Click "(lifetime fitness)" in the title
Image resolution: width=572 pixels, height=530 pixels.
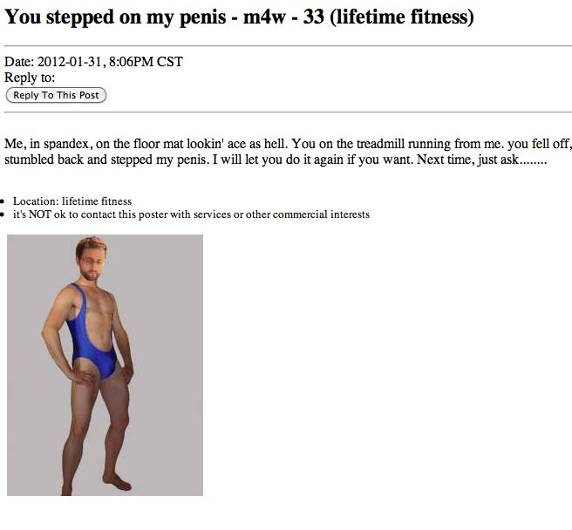pyautogui.click(x=402, y=17)
